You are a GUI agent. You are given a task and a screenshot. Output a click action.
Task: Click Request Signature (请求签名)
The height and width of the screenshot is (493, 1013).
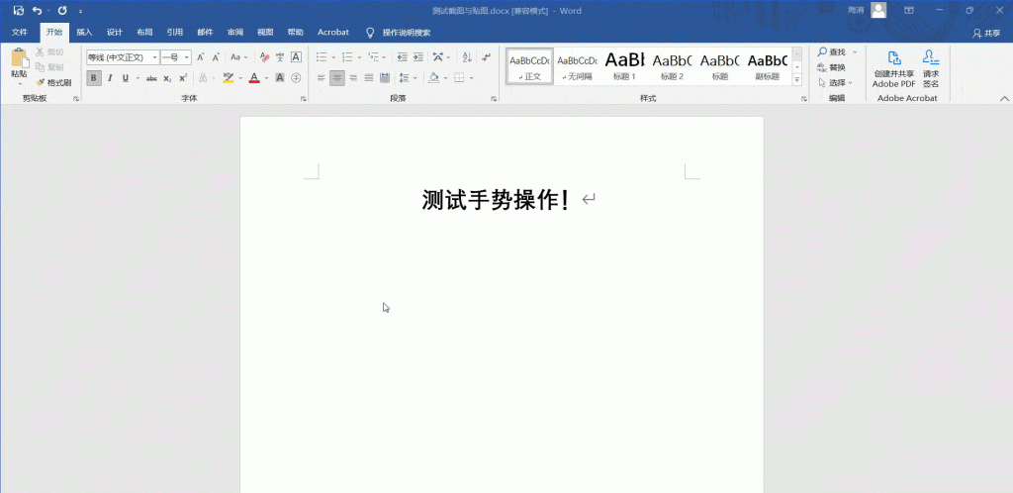coord(931,69)
